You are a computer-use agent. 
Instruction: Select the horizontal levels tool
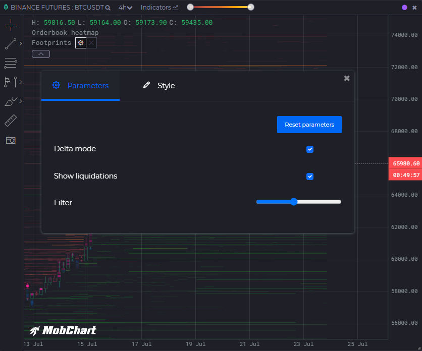click(11, 63)
